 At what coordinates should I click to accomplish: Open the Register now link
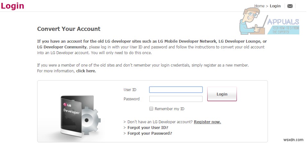(207, 122)
